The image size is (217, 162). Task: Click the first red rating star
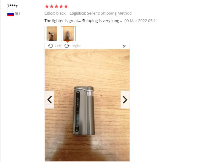[47, 6]
